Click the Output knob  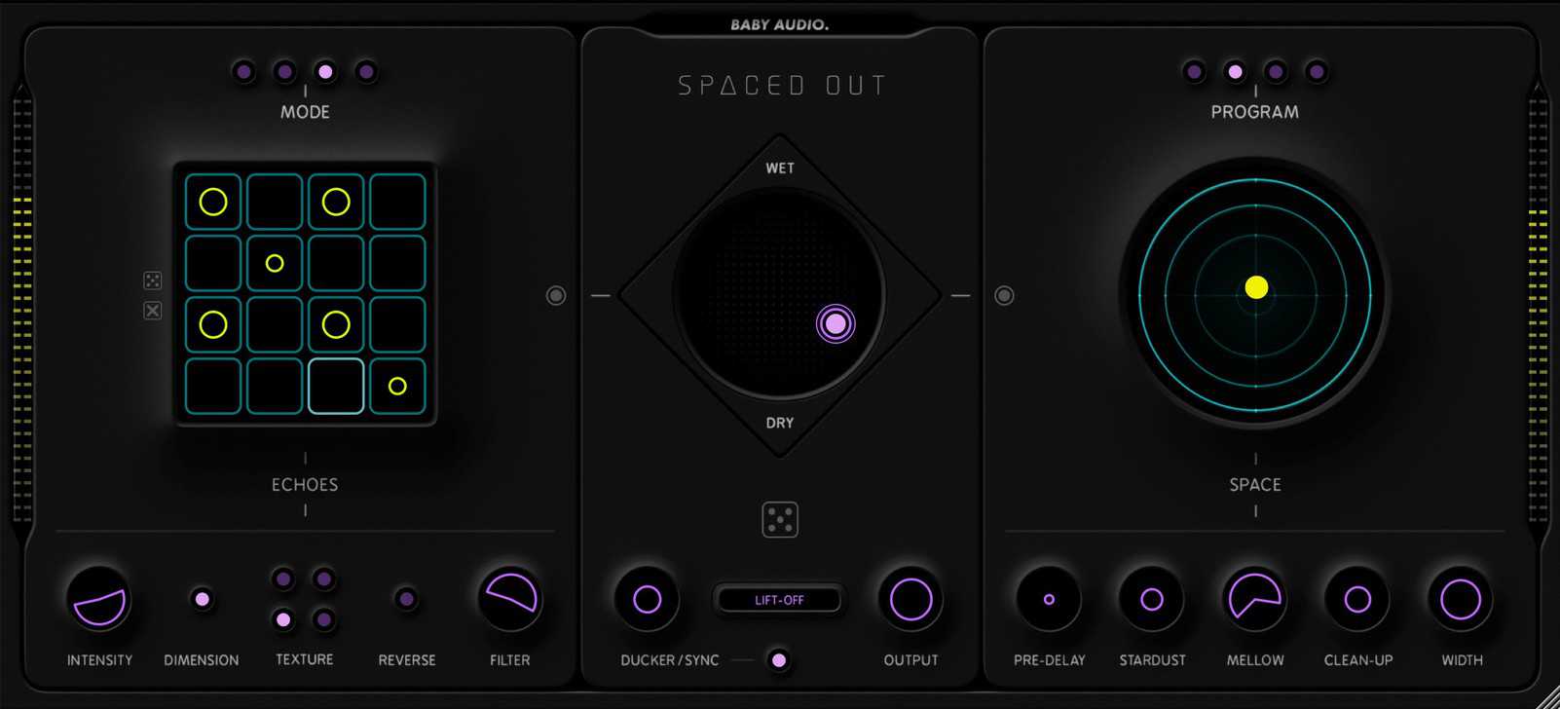click(x=911, y=599)
